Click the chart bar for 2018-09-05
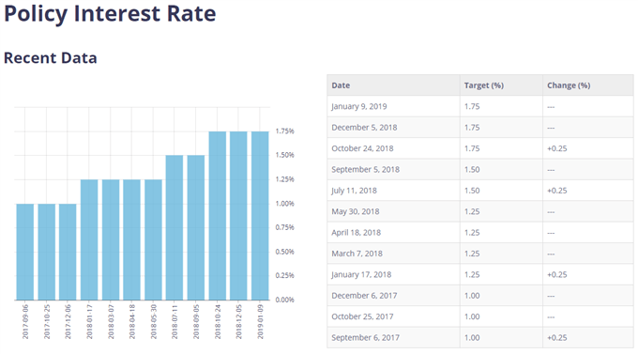Image resolution: width=638 pixels, height=354 pixels. 196,228
